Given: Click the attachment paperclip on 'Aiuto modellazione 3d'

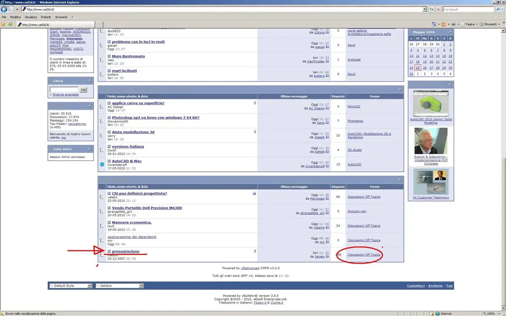Looking at the screenshot, I should click(255, 131).
